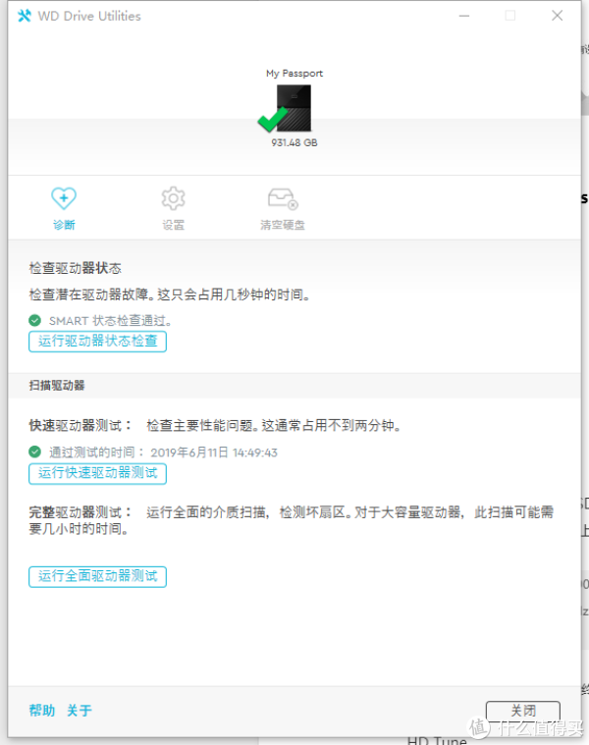Viewport: 589px width, 745px height.
Task: Open the 诊断 (Diagnose) heart icon tab
Action: (x=64, y=208)
